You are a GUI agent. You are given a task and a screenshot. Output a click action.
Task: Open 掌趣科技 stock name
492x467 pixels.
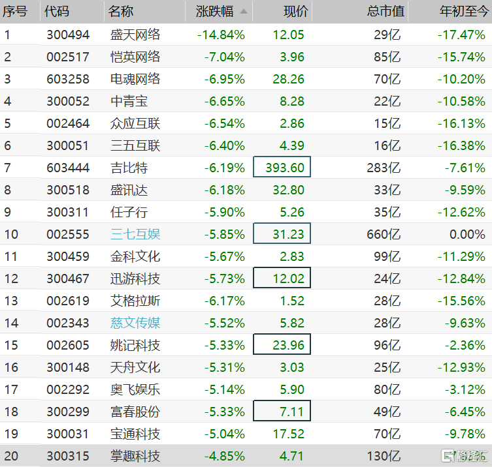tap(135, 456)
